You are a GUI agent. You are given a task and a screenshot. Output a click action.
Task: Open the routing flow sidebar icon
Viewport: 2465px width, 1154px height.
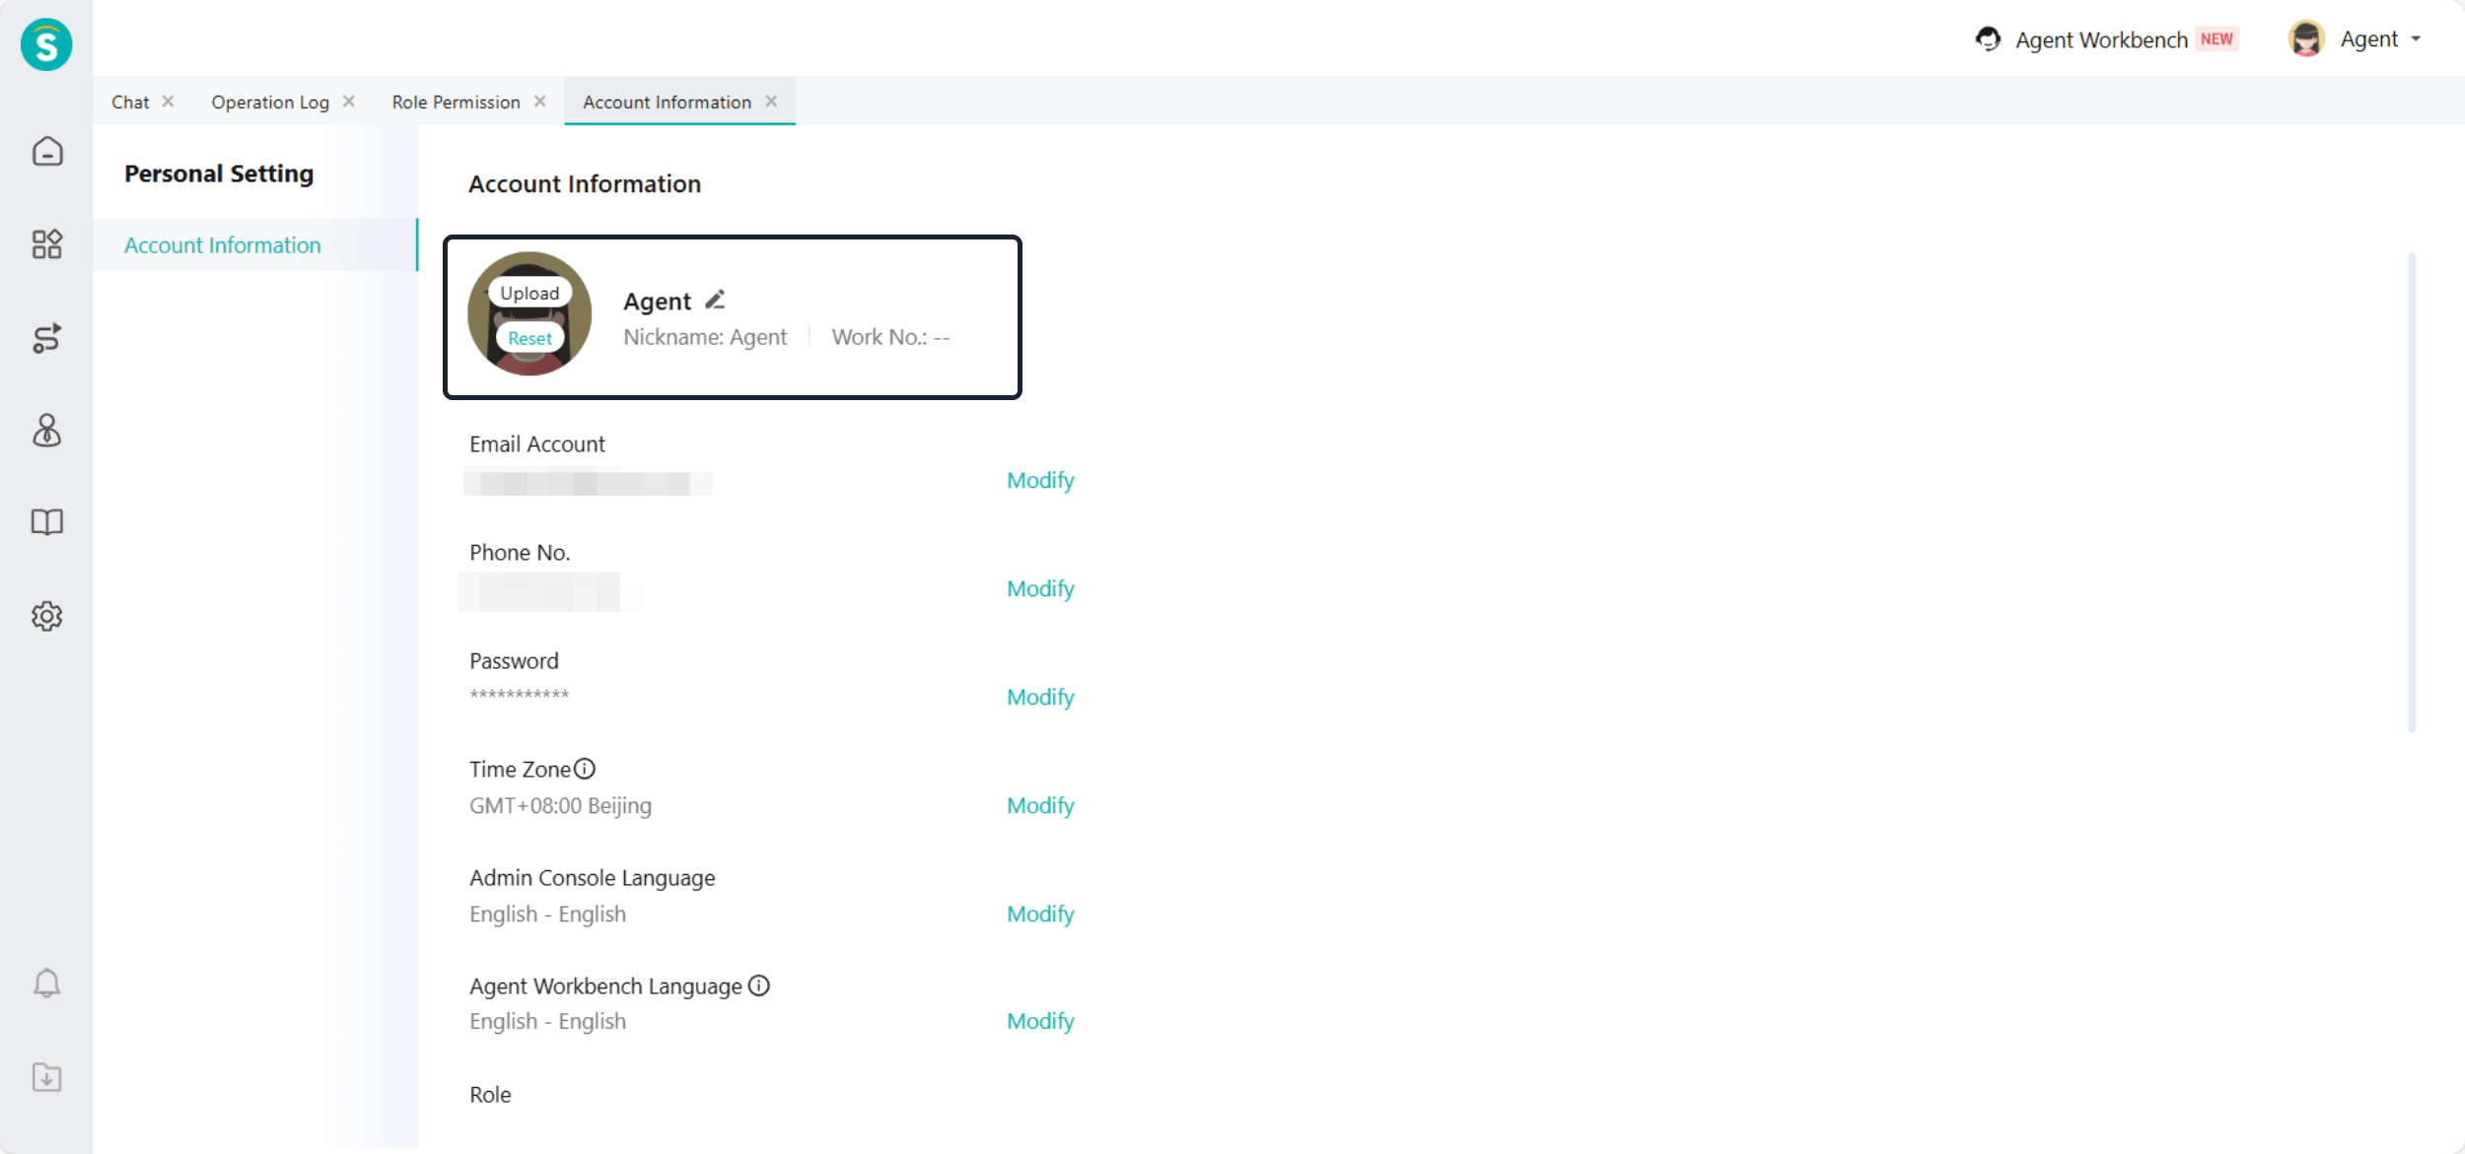coord(46,338)
